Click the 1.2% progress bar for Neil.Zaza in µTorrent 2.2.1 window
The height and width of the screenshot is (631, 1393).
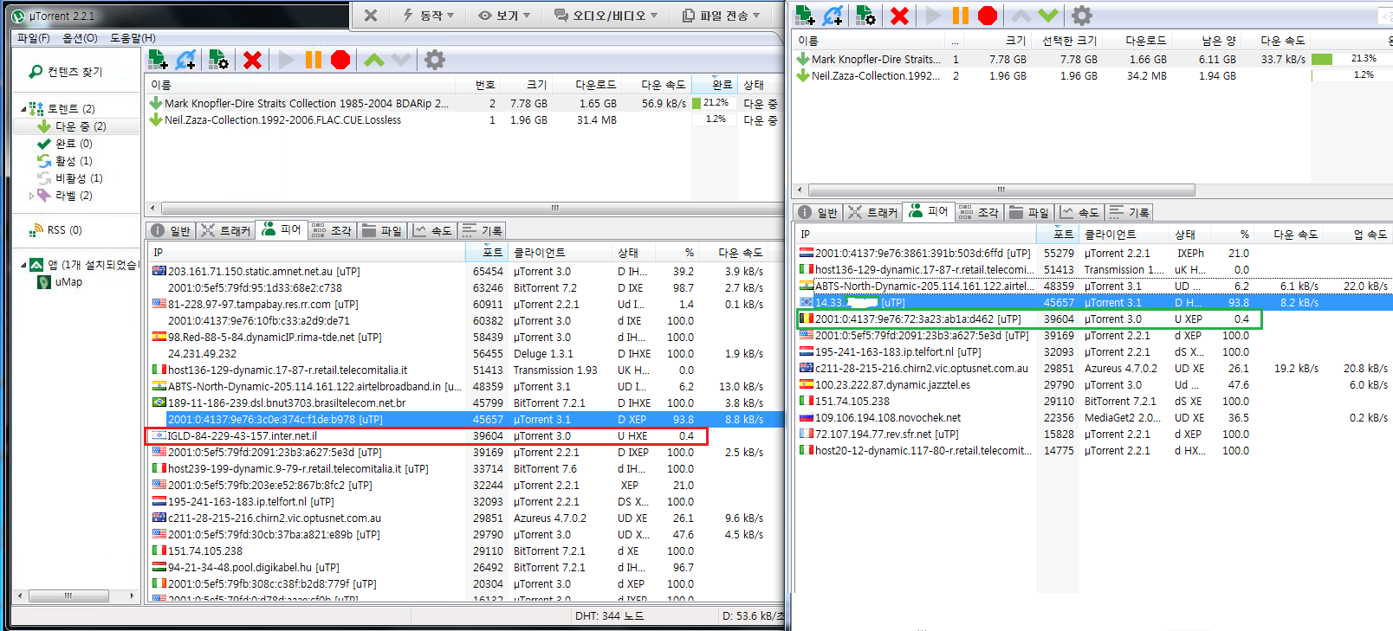pos(715,119)
